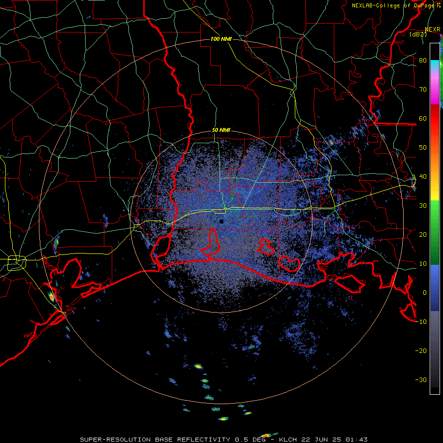Image resolution: width=443 pixels, height=443 pixels.
Task: Pick the blue segment of the color bar
Action: [435, 288]
